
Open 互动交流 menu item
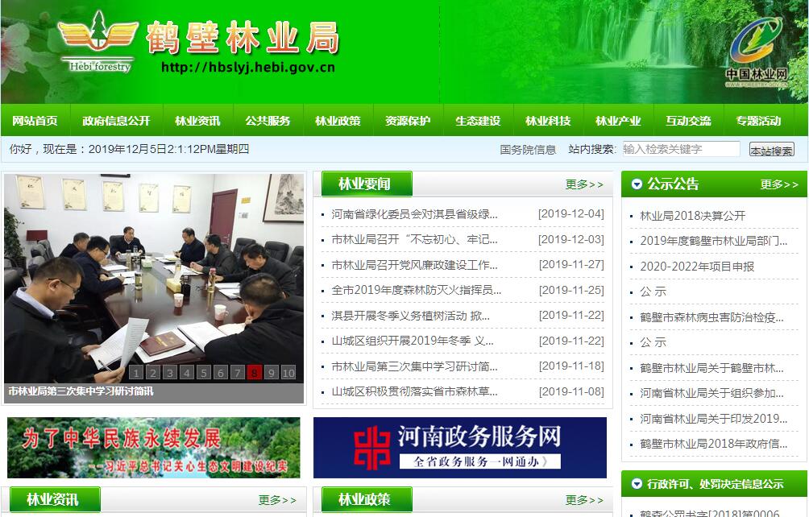tap(688, 121)
